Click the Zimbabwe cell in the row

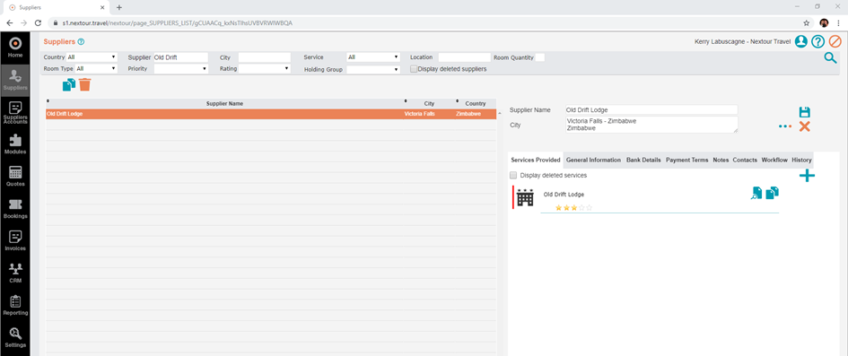pos(468,115)
